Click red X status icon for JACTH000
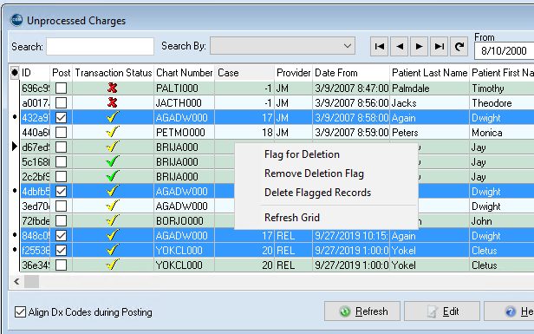The width and height of the screenshot is (534, 334). coord(113,102)
